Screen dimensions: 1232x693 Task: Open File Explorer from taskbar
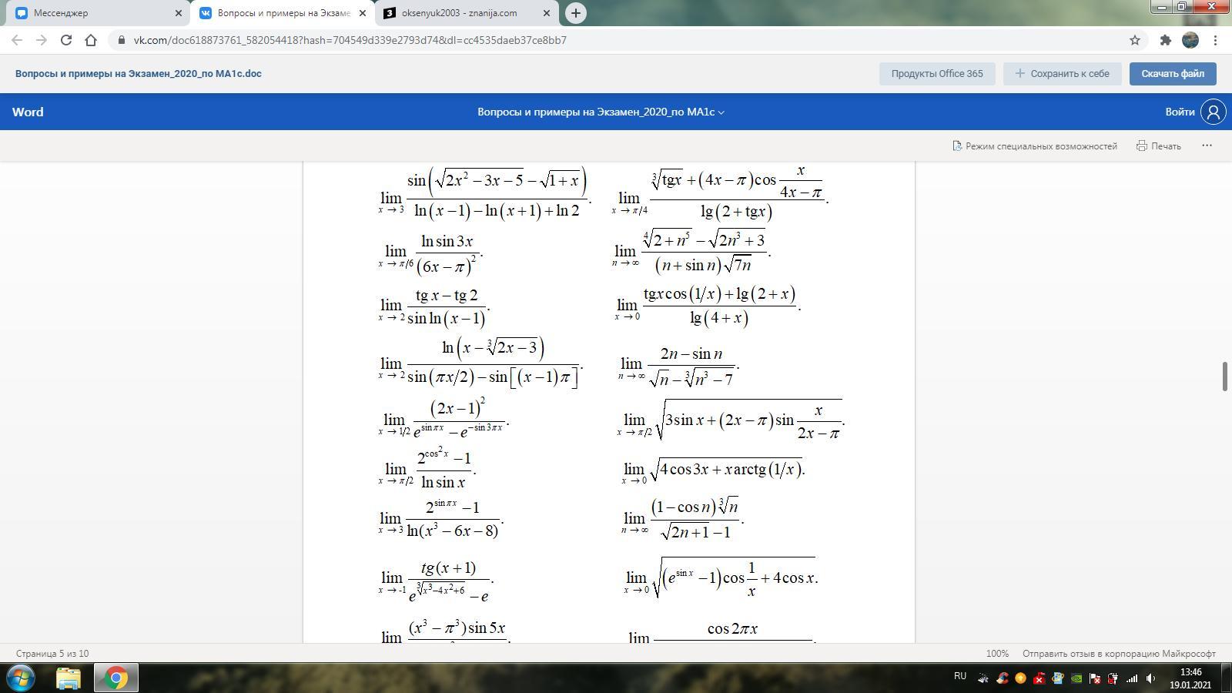pyautogui.click(x=69, y=678)
